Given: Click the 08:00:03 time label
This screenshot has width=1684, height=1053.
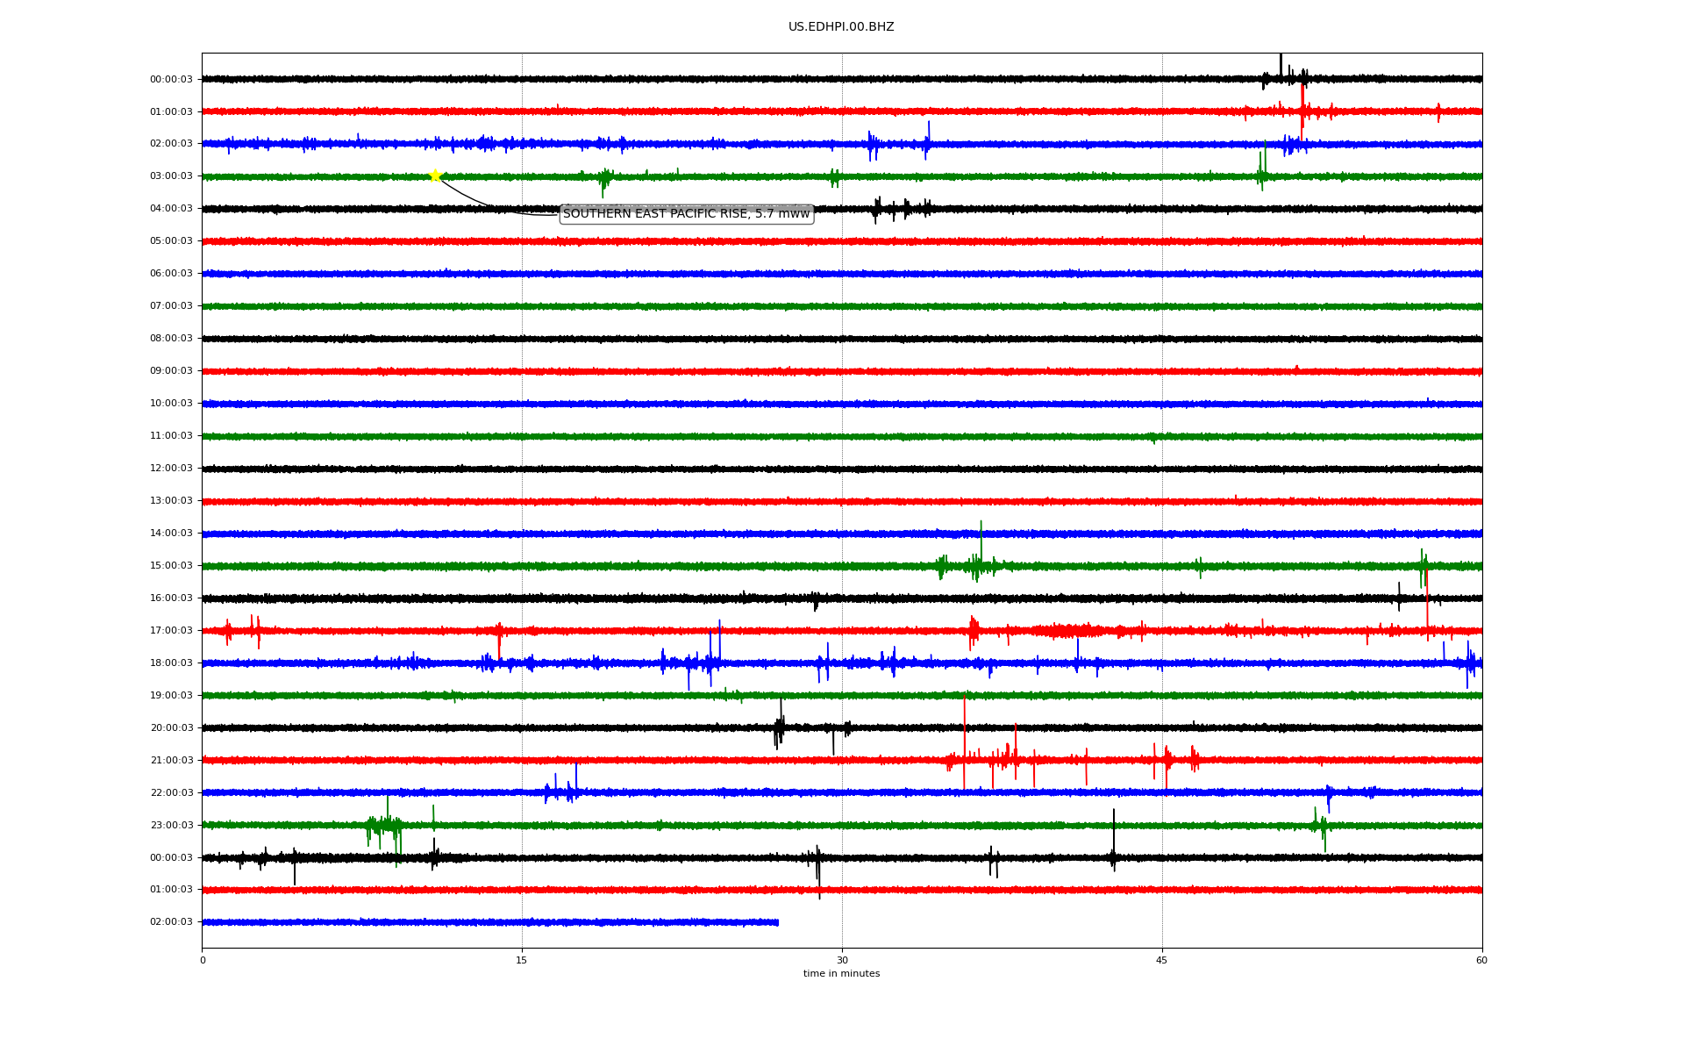Looking at the screenshot, I should click(x=171, y=339).
